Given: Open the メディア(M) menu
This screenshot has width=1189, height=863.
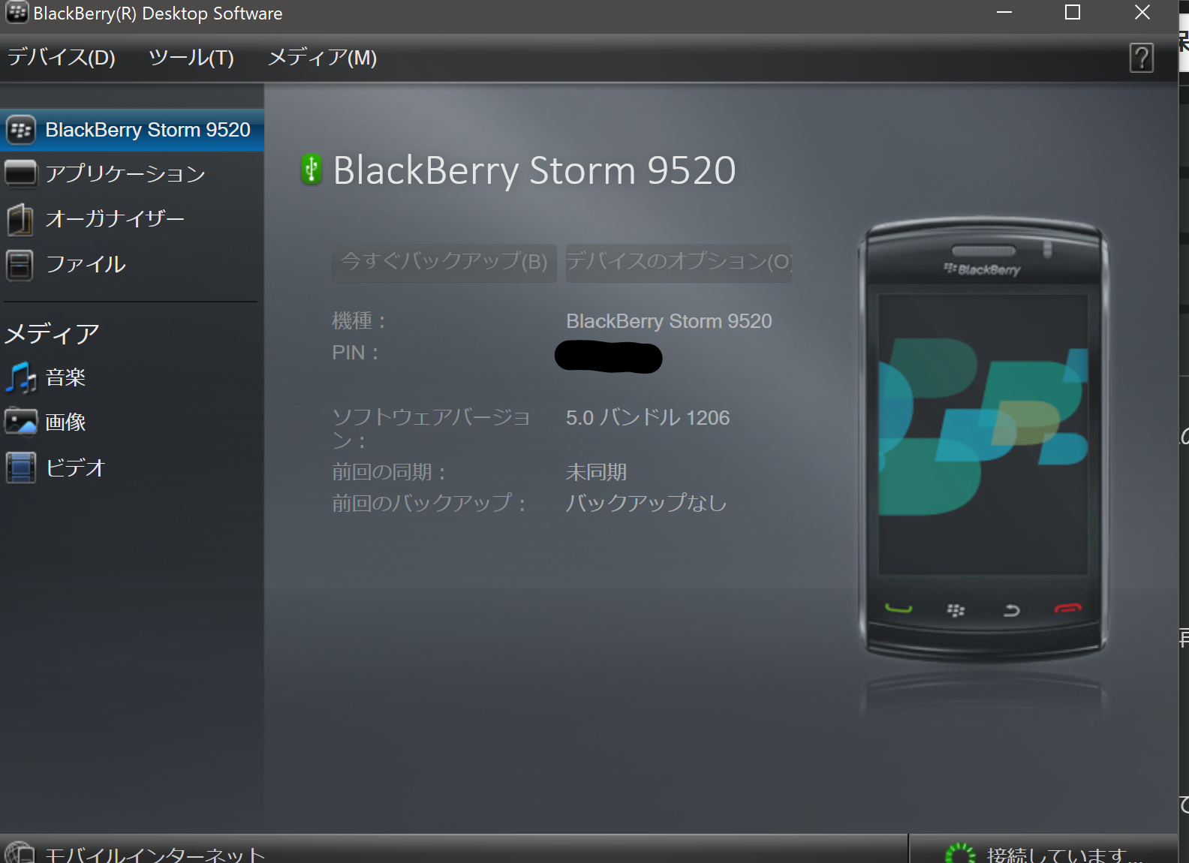Looking at the screenshot, I should (x=323, y=58).
